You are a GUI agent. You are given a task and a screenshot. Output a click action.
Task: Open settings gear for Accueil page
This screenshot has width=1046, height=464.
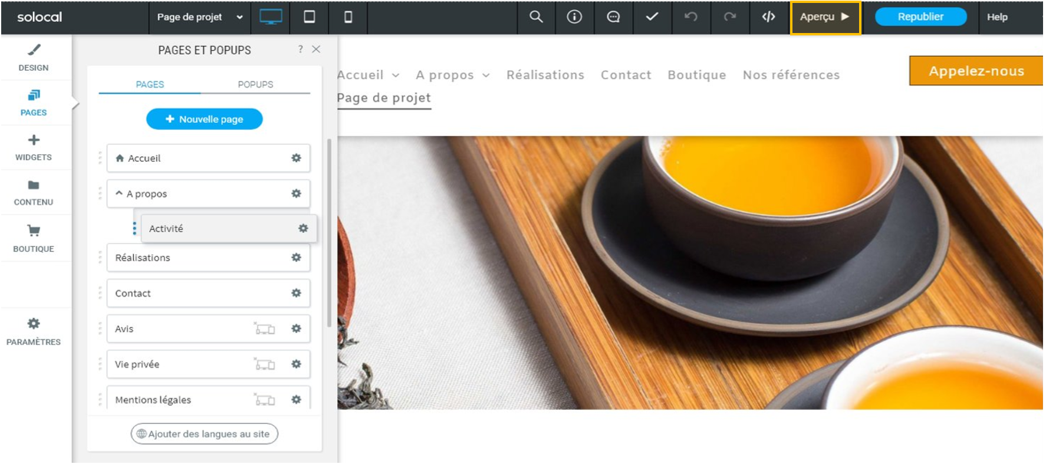tap(296, 158)
